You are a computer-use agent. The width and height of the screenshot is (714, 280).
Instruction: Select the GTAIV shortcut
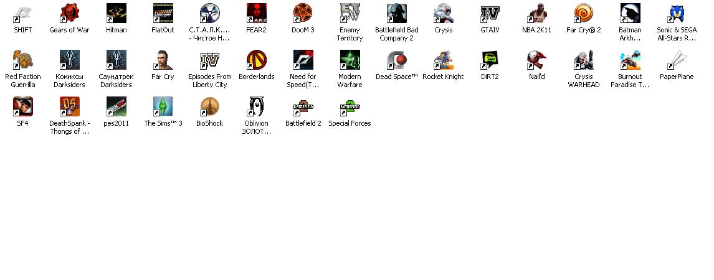490,13
